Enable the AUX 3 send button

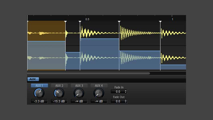pyautogui.click(x=79, y=86)
